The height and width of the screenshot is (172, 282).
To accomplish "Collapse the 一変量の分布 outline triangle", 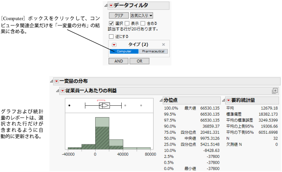I will tap(52, 81).
